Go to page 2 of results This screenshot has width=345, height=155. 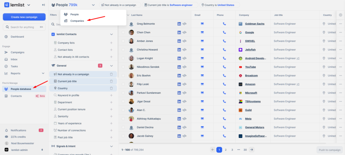pos(226,150)
